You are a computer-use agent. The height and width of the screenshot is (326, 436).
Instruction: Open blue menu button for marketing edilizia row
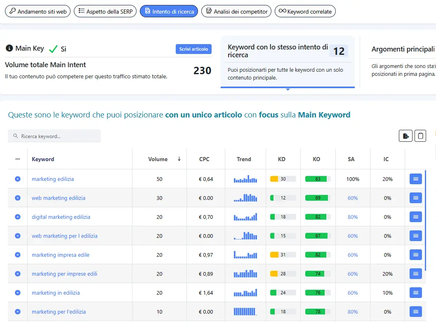[x=416, y=179]
